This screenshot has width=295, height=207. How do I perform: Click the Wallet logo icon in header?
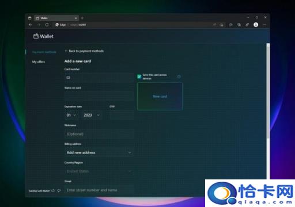click(x=36, y=36)
